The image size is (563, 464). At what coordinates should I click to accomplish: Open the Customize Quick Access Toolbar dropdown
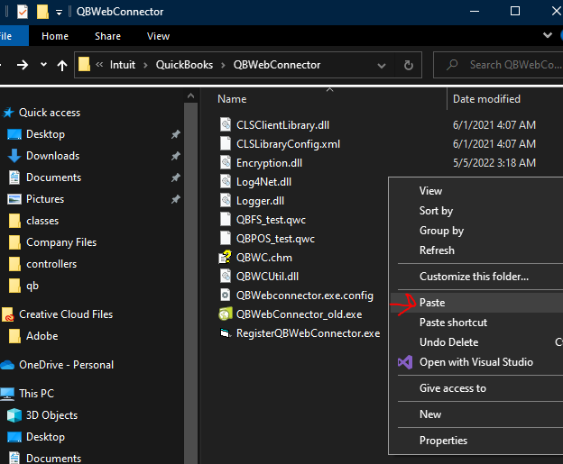[x=59, y=13]
